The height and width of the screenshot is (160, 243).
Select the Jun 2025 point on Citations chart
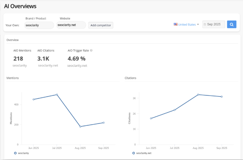(151, 118)
